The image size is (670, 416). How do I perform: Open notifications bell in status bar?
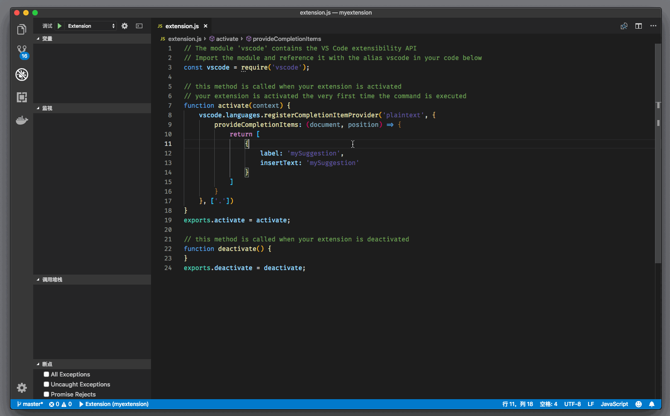click(652, 404)
